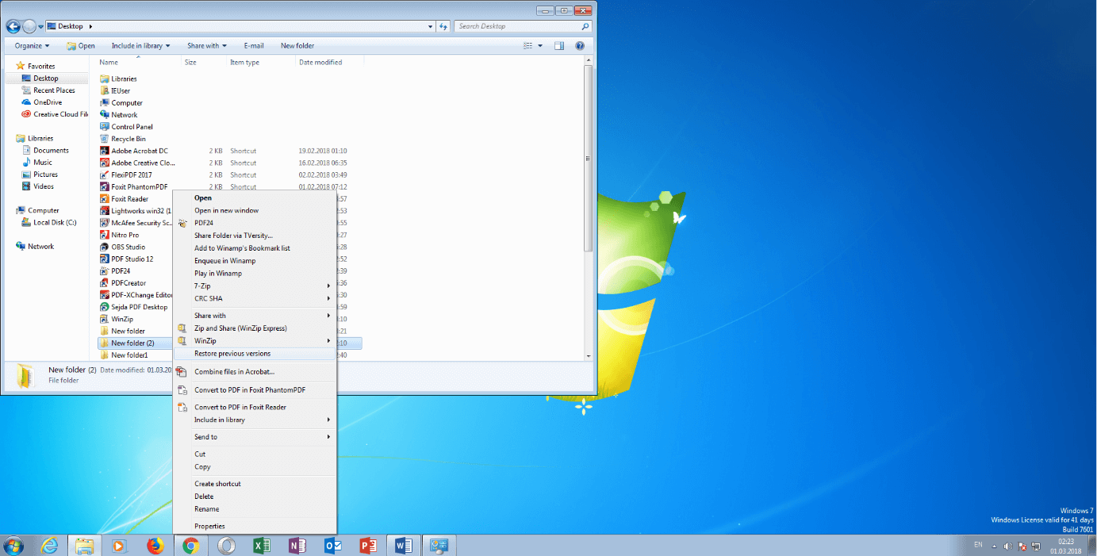Click the file list vertical scrollbar thumb

pyautogui.click(x=588, y=159)
